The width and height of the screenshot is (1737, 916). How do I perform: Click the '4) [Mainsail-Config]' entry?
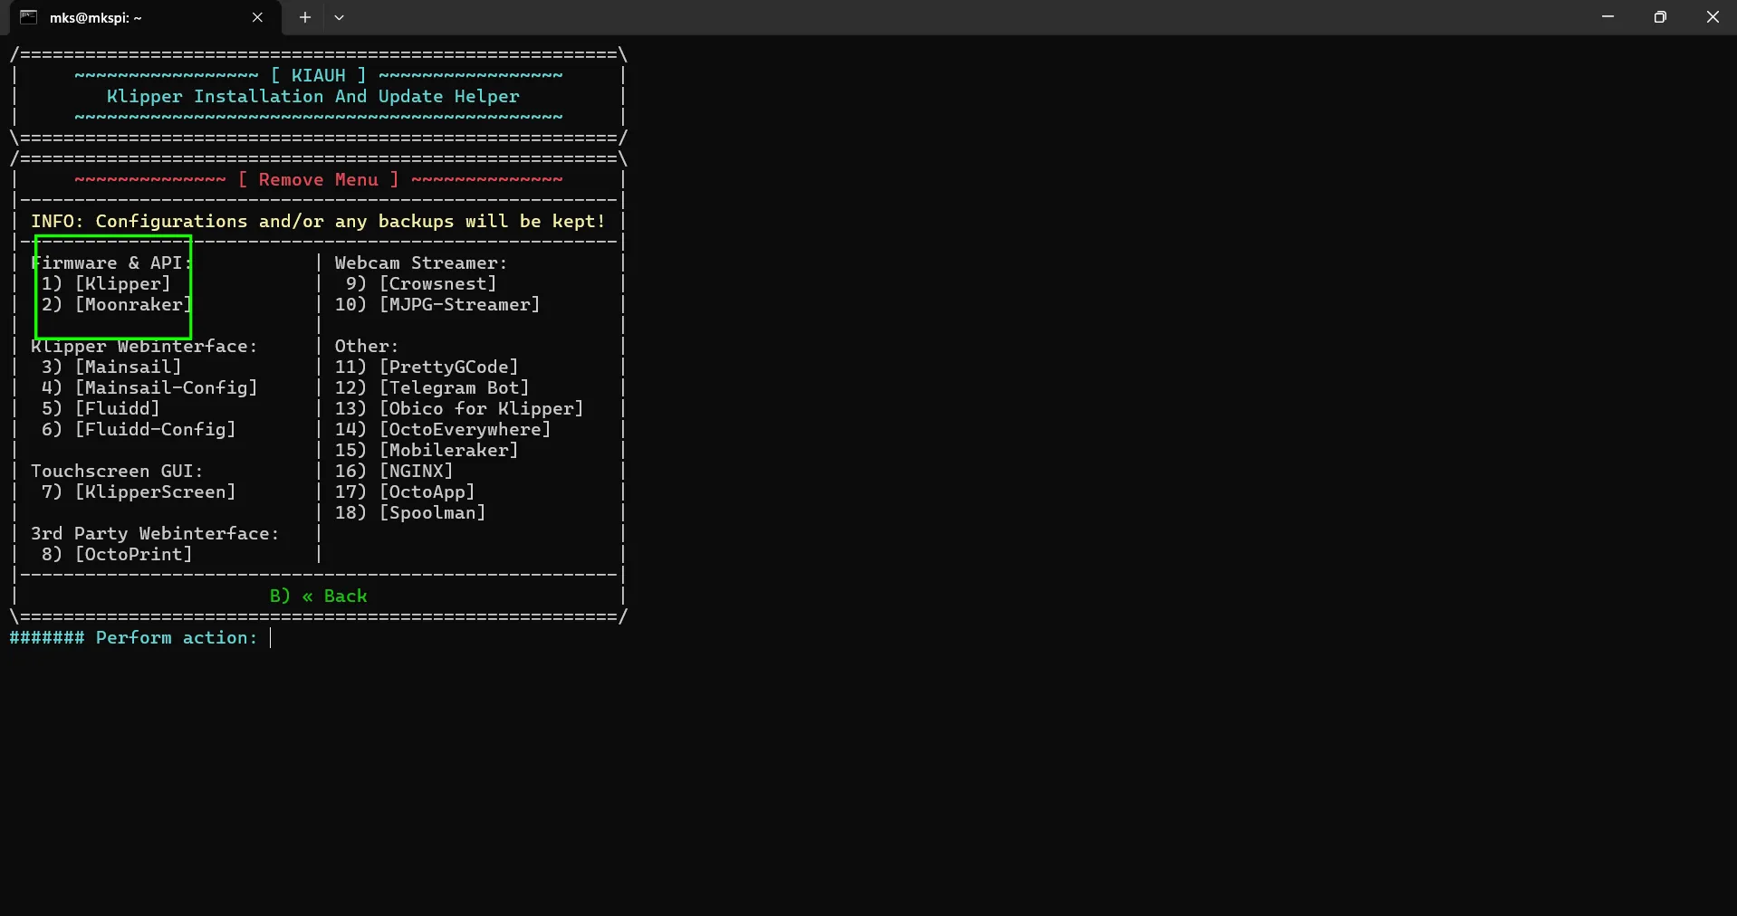[x=149, y=388]
